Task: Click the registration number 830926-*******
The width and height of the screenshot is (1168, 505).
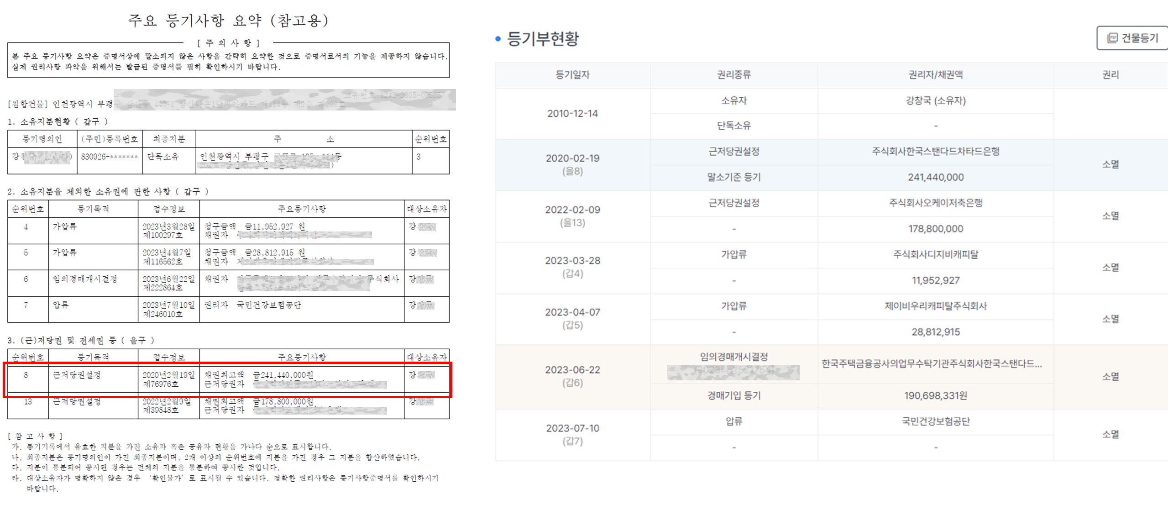Action: [110, 157]
